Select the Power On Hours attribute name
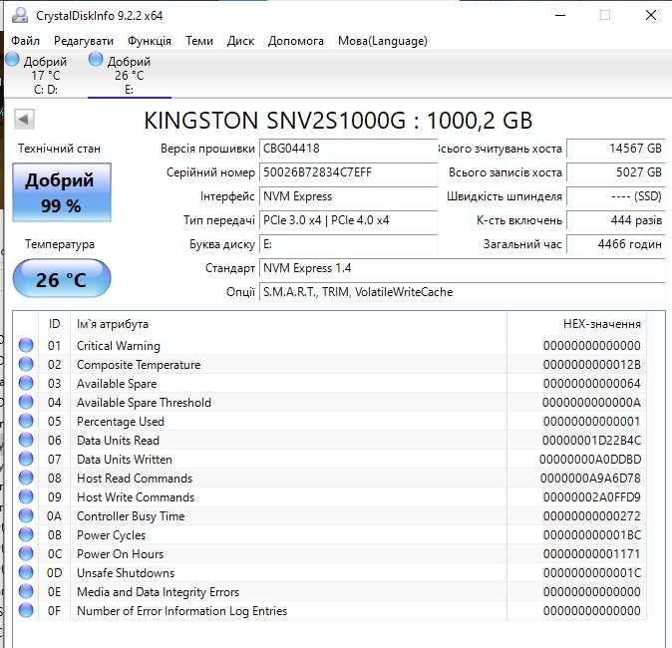The image size is (672, 648). click(x=120, y=554)
